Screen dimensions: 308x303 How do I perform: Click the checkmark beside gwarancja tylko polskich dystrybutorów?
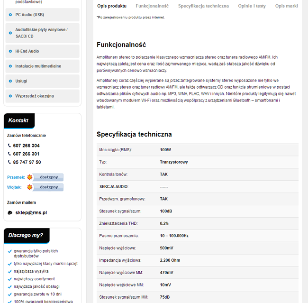point(9,251)
